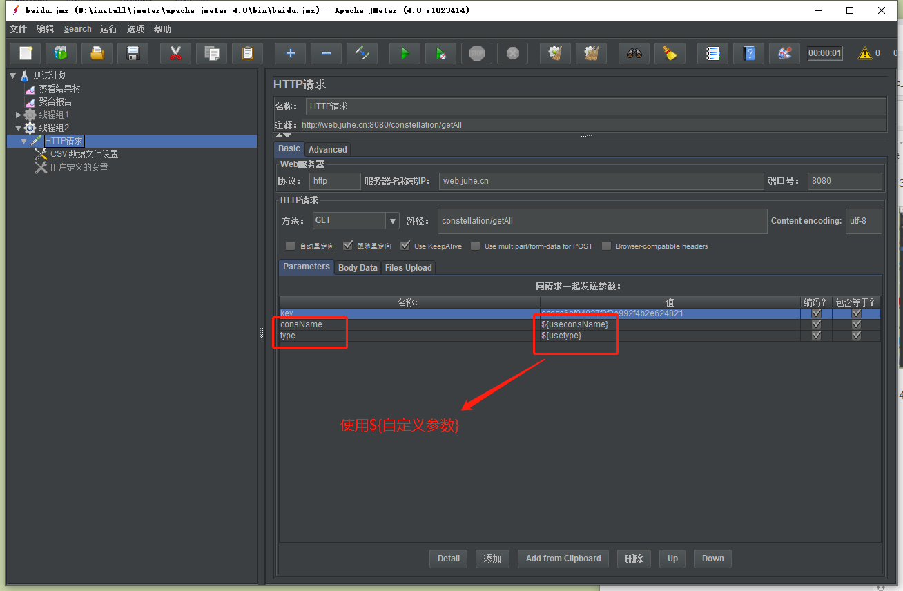Viewport: 903px width, 591px height.
Task: Start test with no pauses icon
Action: (441, 53)
